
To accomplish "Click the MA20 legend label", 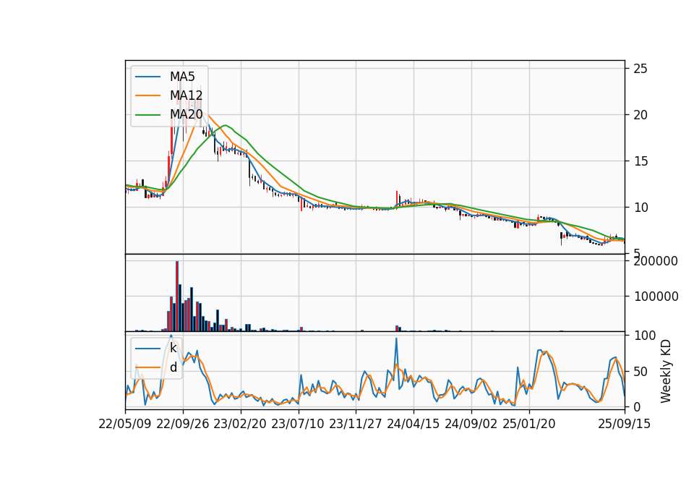I will [186, 114].
